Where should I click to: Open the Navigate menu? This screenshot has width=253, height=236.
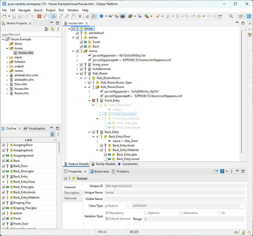tap(24, 10)
